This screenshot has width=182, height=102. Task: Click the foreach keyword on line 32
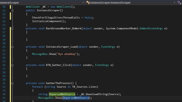click(37, 87)
